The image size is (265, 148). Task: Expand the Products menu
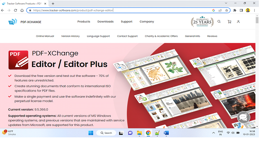(84, 22)
